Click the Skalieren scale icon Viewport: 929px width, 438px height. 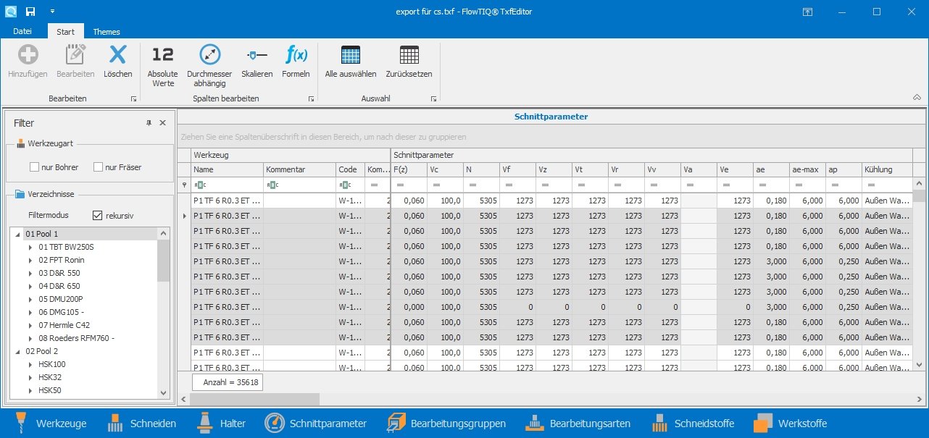tap(257, 56)
